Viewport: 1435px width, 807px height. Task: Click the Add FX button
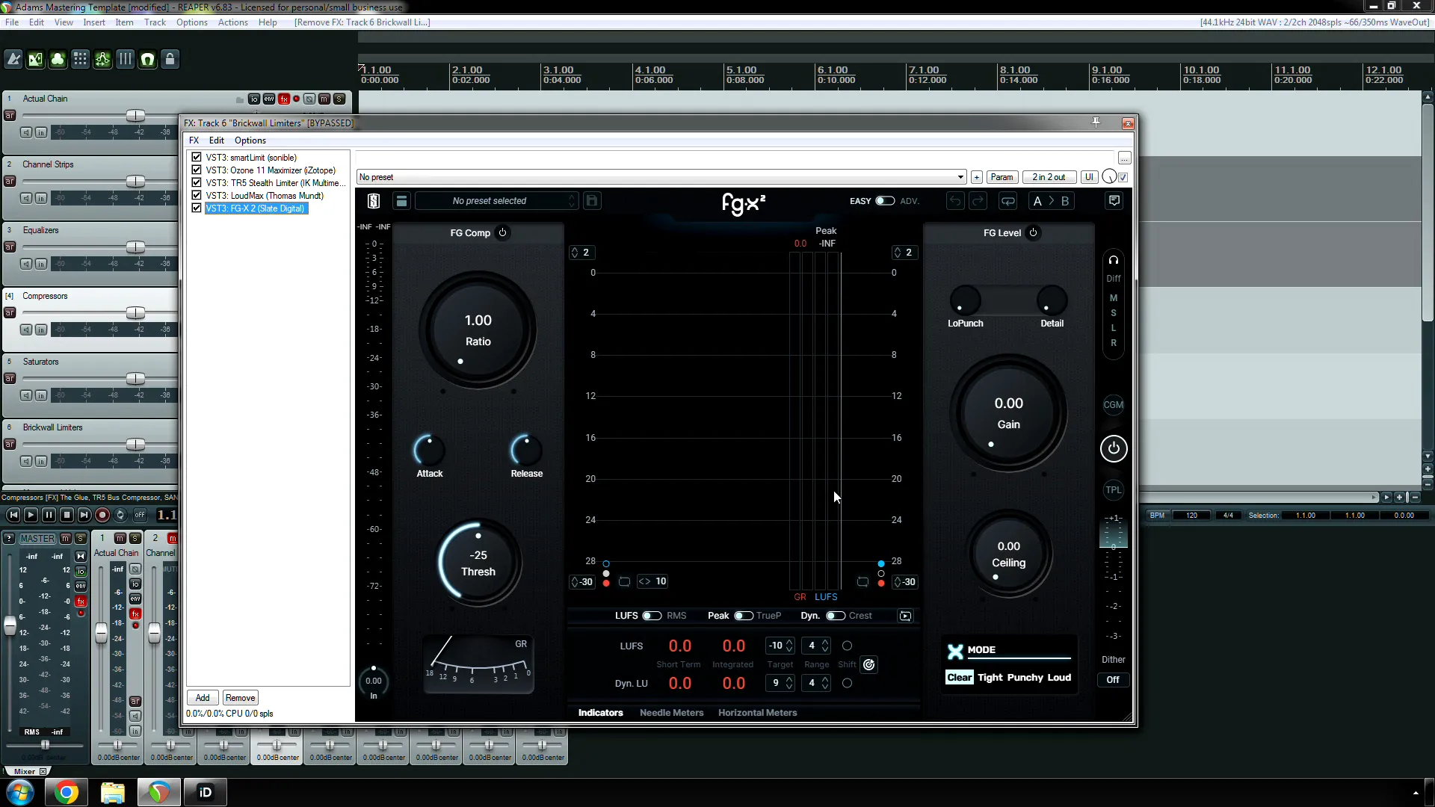pos(203,698)
